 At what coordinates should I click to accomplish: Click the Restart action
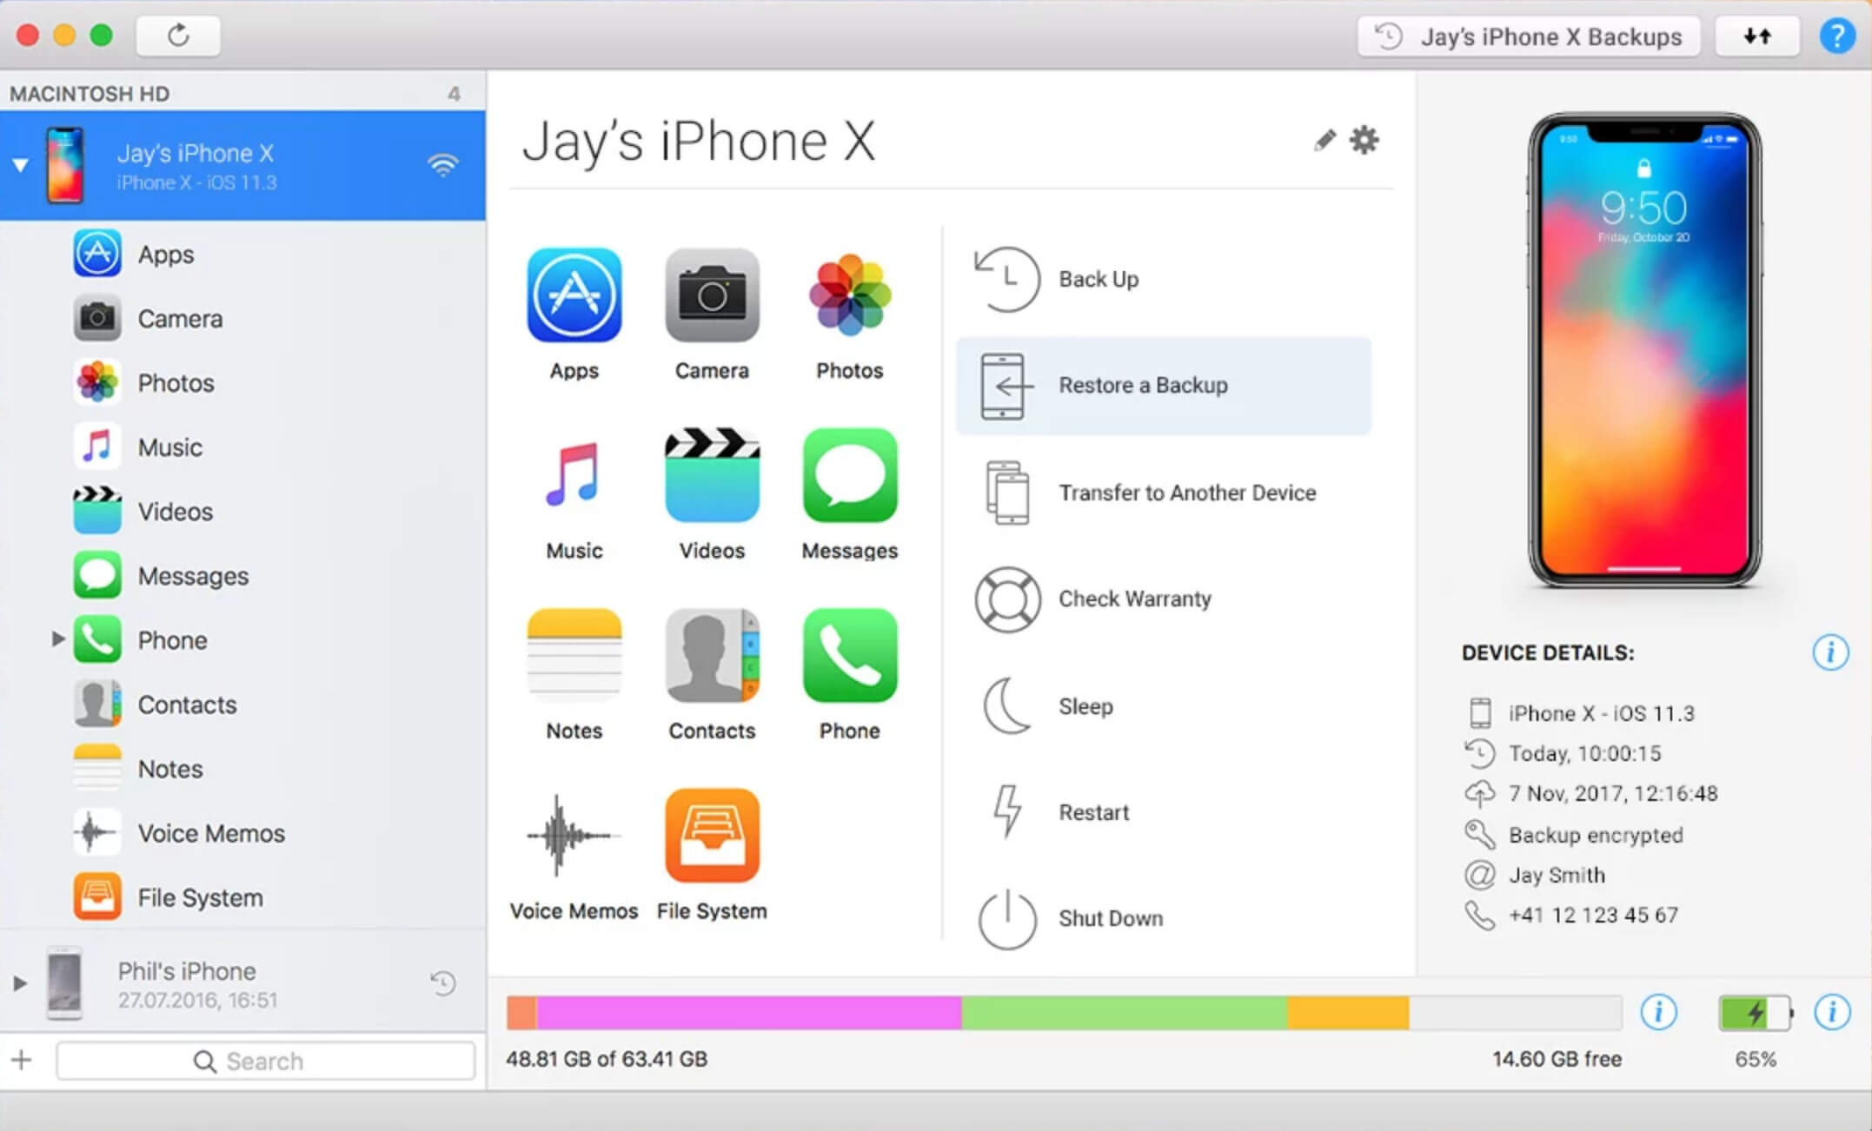point(1163,812)
